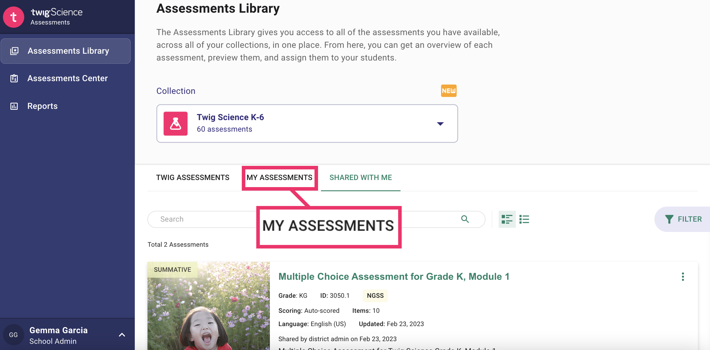Image resolution: width=710 pixels, height=350 pixels.
Task: Click the pink flask collection icon
Action: 176,123
